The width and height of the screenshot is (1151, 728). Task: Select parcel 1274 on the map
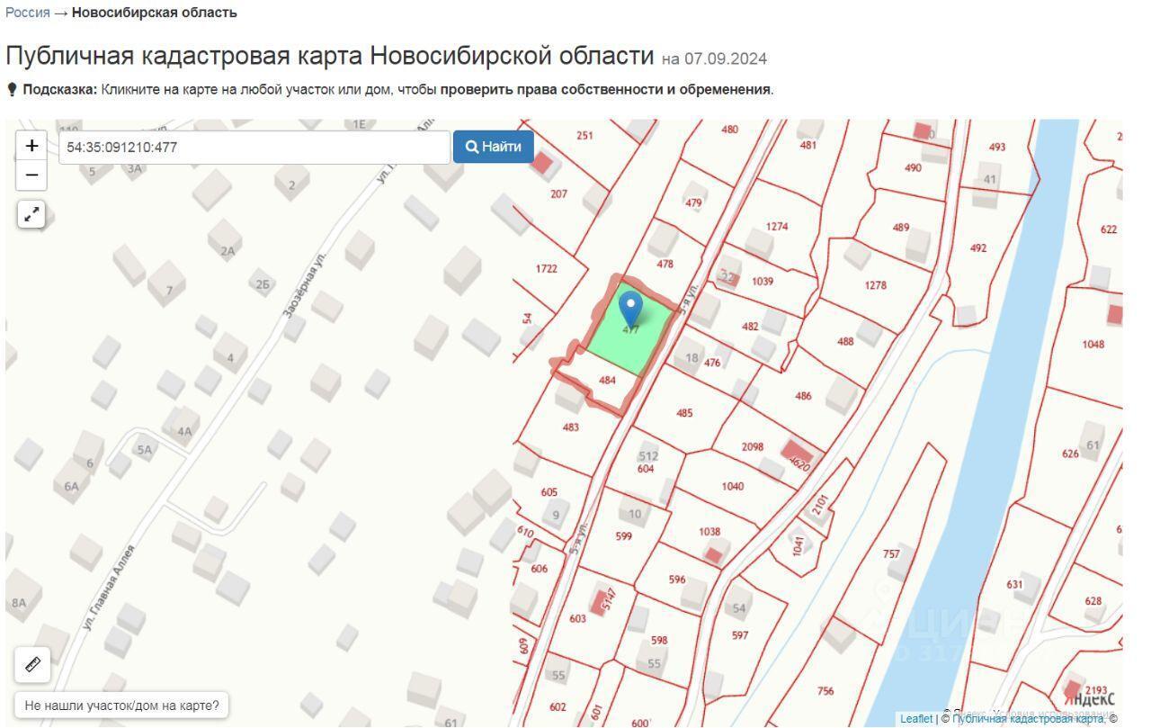coord(777,227)
